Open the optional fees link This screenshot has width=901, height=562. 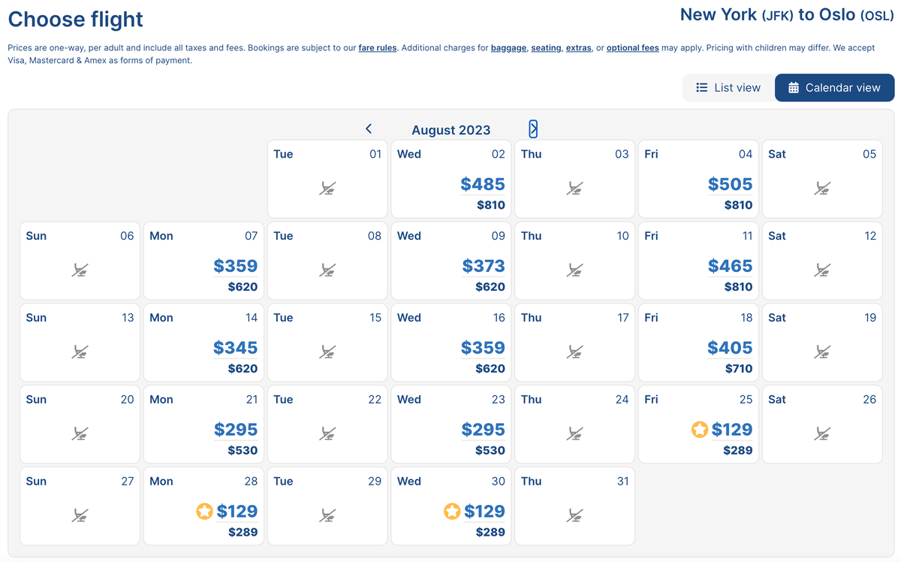coord(632,47)
